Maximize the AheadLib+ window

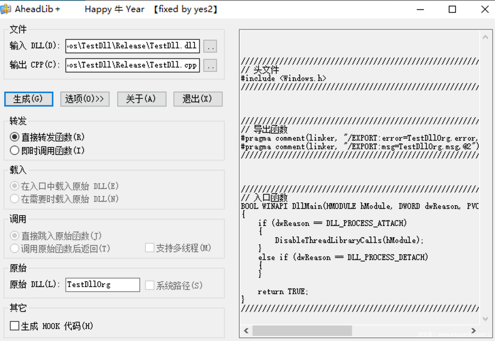(x=452, y=9)
